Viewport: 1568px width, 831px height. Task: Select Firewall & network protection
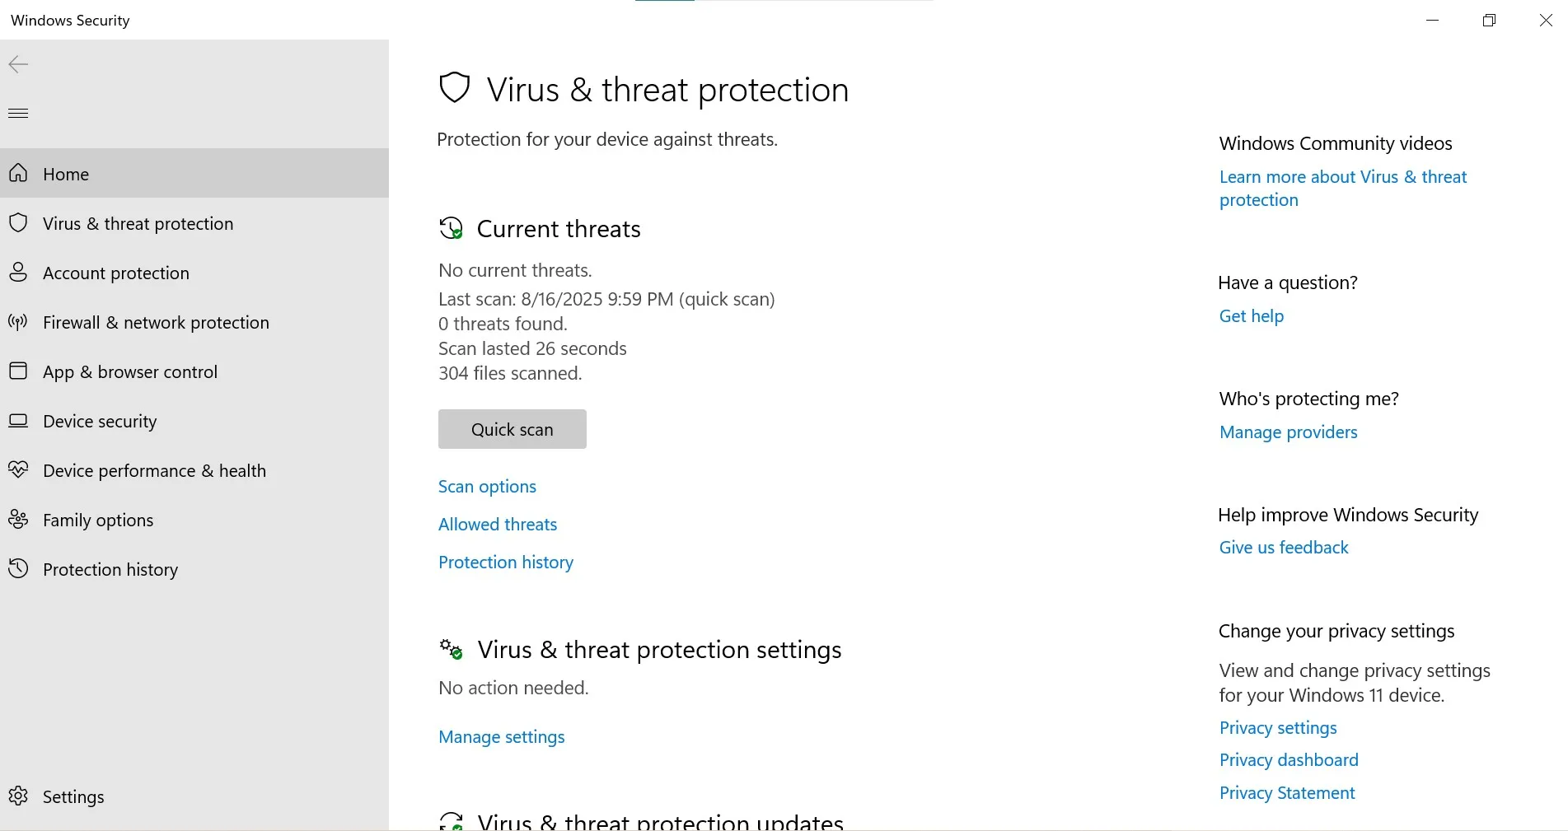point(156,322)
